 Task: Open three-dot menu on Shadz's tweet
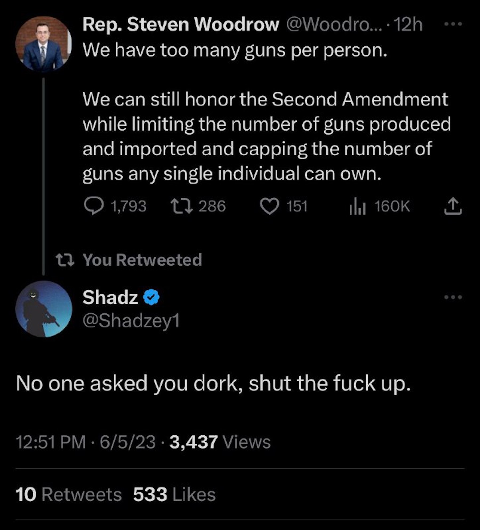click(x=453, y=297)
